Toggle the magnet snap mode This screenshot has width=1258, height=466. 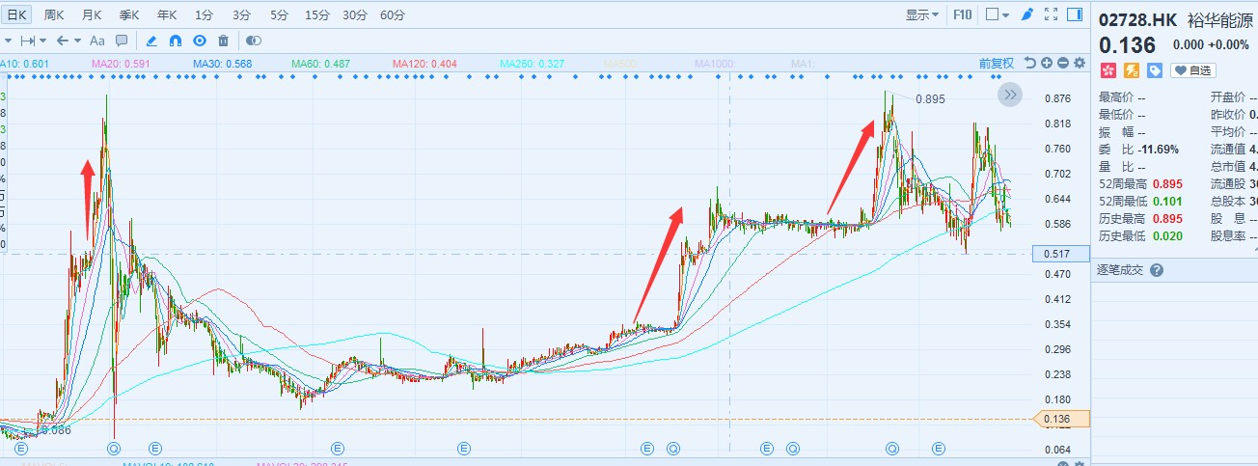[176, 41]
